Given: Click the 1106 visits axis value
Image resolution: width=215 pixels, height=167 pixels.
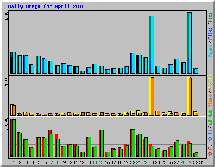Looking at the screenshot, I should click(6, 81).
